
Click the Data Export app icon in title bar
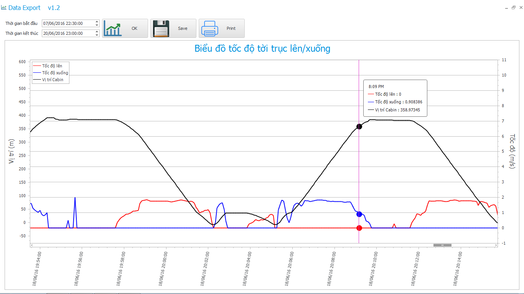[4, 8]
